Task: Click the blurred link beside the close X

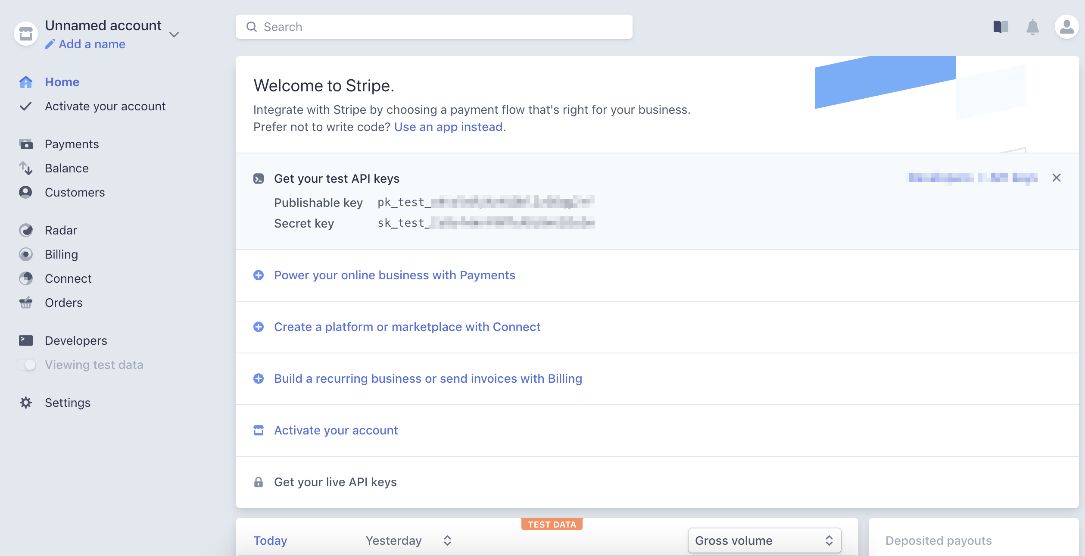Action: coord(973,178)
